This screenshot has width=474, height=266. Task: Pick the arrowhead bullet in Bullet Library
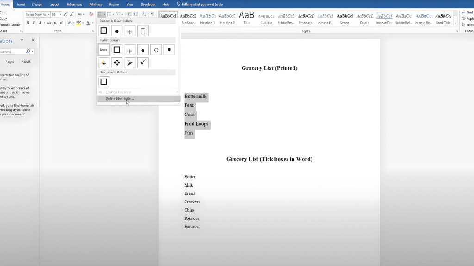(130, 63)
